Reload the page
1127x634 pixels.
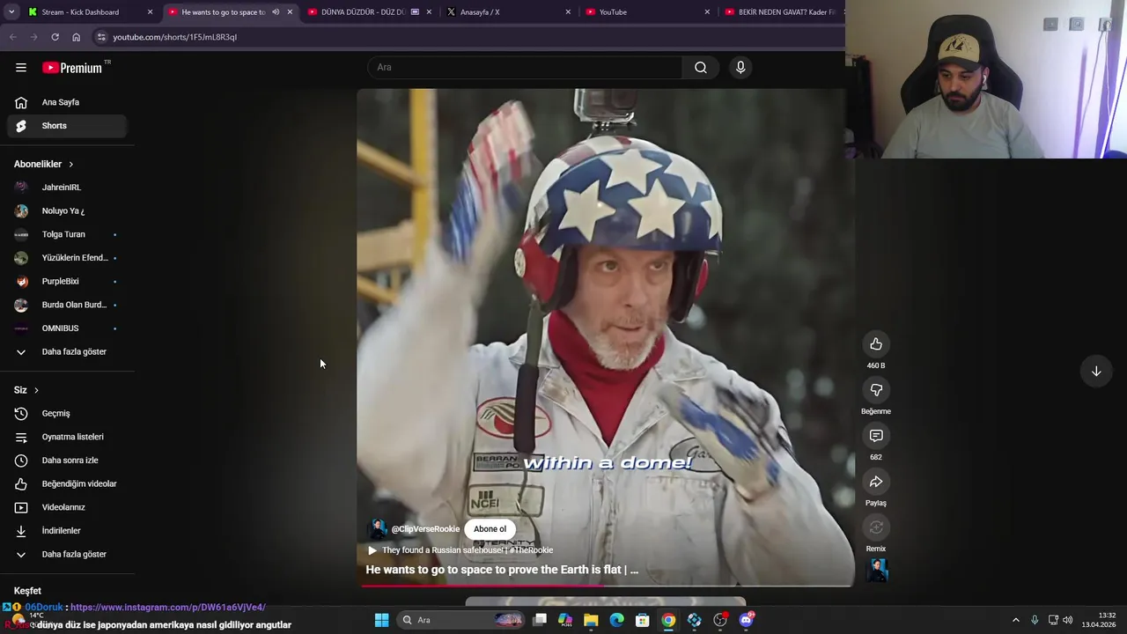tap(55, 37)
